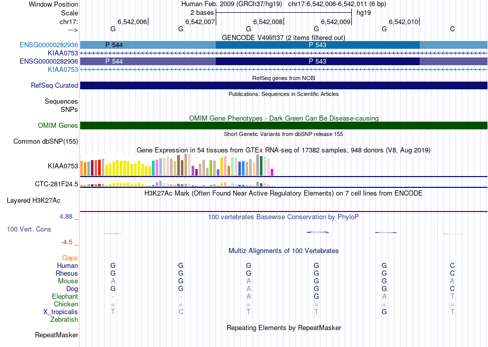Viewport: 488px width, 347px height.
Task: Click the RefSeq Curated track label
Action: [x=54, y=86]
